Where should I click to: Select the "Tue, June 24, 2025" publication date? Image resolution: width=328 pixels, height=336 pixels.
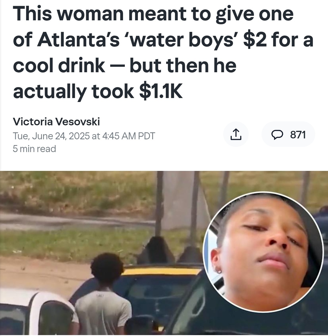click(x=51, y=136)
